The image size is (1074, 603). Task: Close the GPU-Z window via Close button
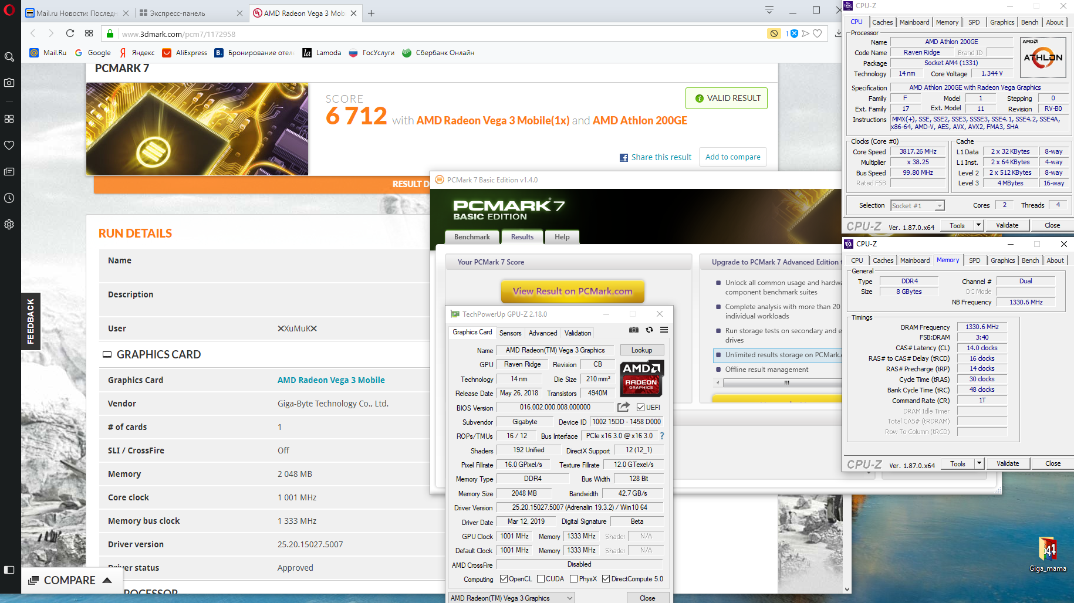(647, 598)
